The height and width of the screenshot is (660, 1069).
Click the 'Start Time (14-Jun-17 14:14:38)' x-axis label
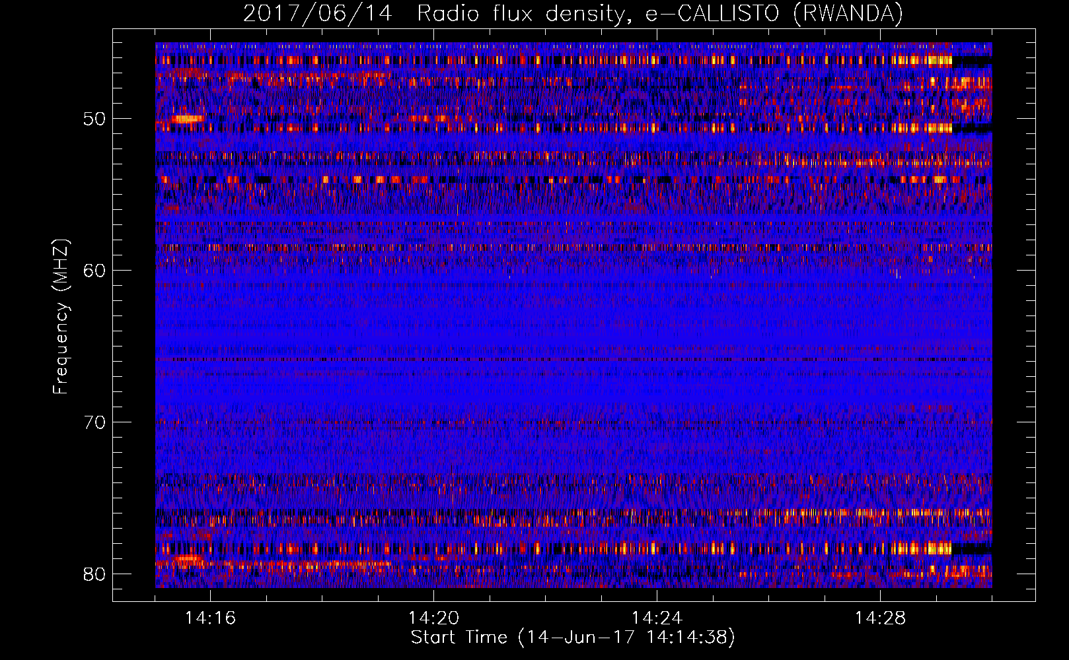click(x=573, y=638)
